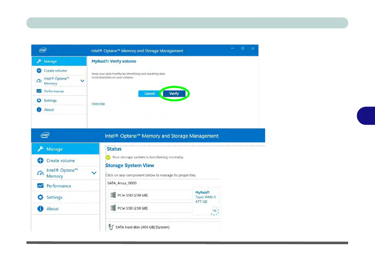Open Create volume label in bottom window
This screenshot has width=375, height=264.
[x=61, y=160]
